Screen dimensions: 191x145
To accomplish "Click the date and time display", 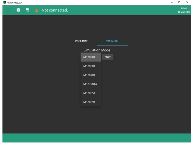I will tap(184, 10).
